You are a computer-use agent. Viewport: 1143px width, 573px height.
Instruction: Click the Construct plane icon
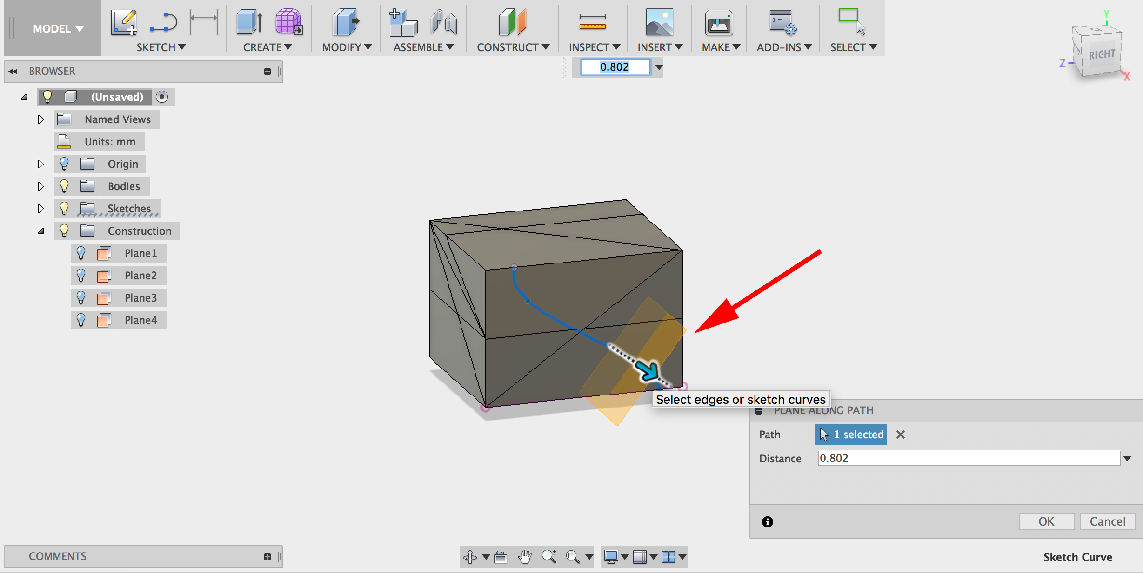512,22
